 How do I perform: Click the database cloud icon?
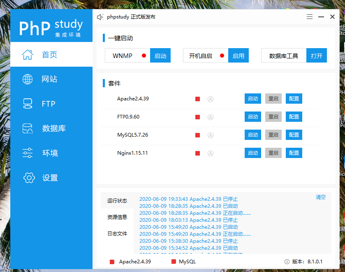pyautogui.click(x=28, y=128)
